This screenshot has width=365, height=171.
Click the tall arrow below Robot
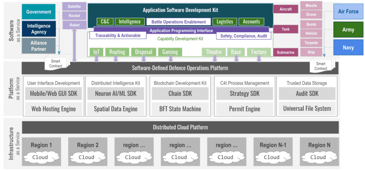tap(74, 45)
